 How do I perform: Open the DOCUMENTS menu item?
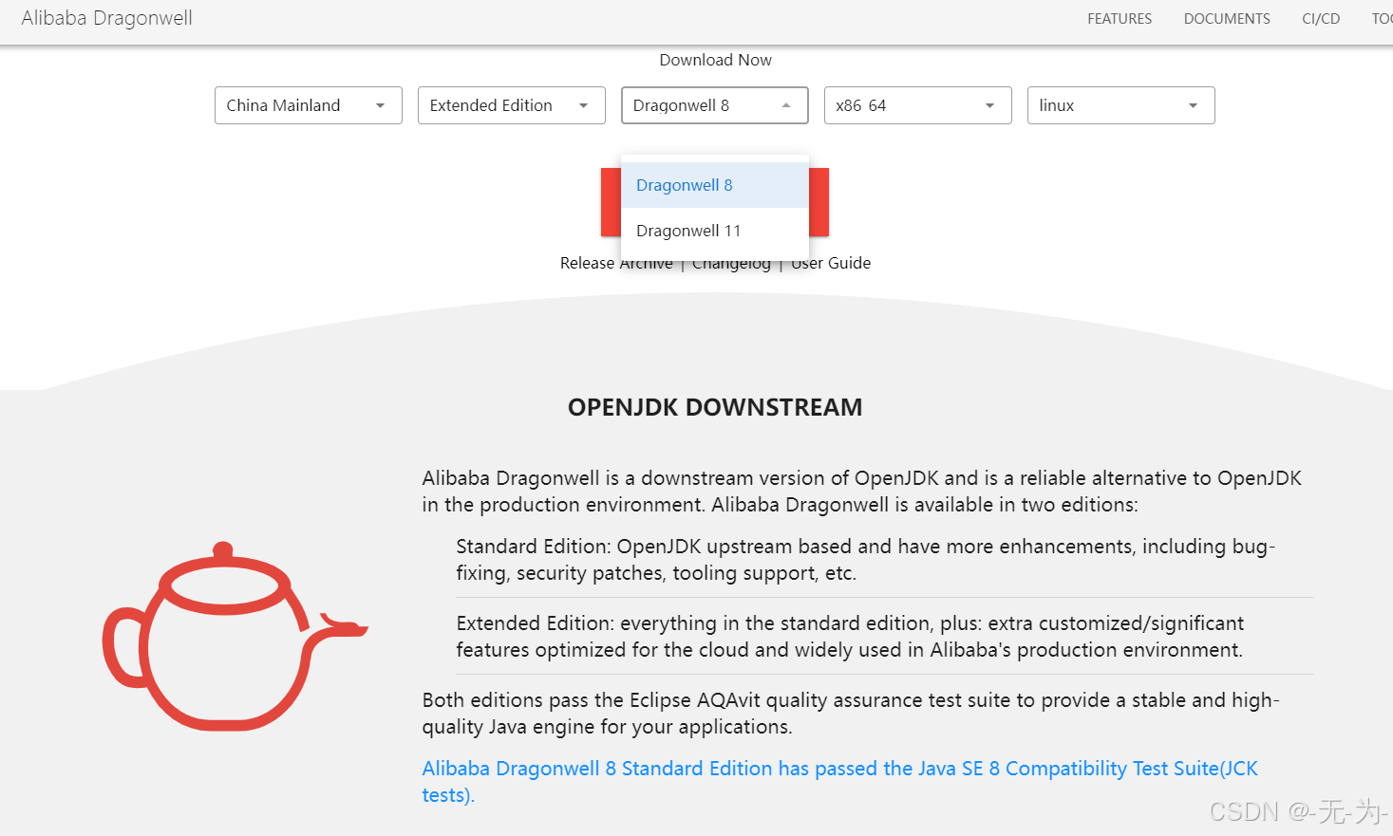coord(1226,18)
